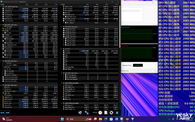The height and width of the screenshot is (122, 195).
Task: Click the SPD Hub temperature icon under DDR5 DIMM [#0]
Action: [64, 85]
